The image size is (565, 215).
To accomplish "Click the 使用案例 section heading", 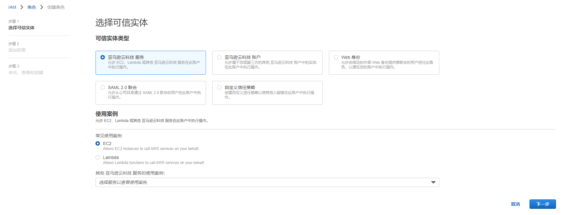I will click(x=107, y=114).
